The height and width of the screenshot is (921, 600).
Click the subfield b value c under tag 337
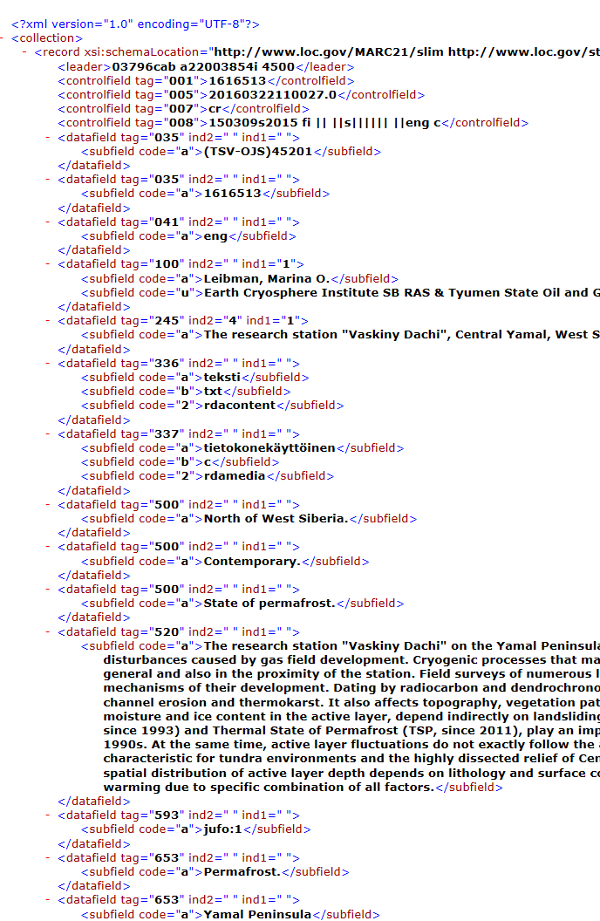[x=208, y=462]
